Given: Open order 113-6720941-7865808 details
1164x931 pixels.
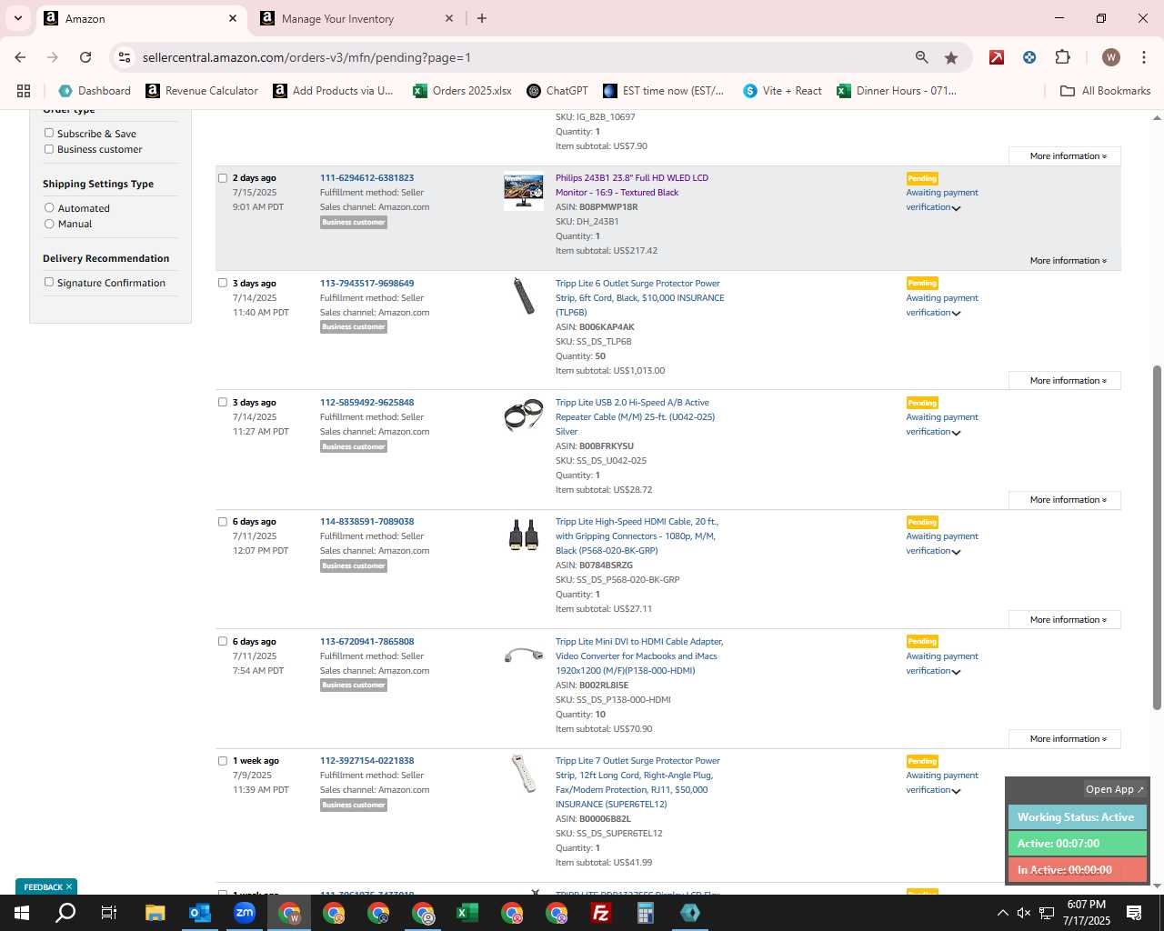Looking at the screenshot, I should pos(366,642).
